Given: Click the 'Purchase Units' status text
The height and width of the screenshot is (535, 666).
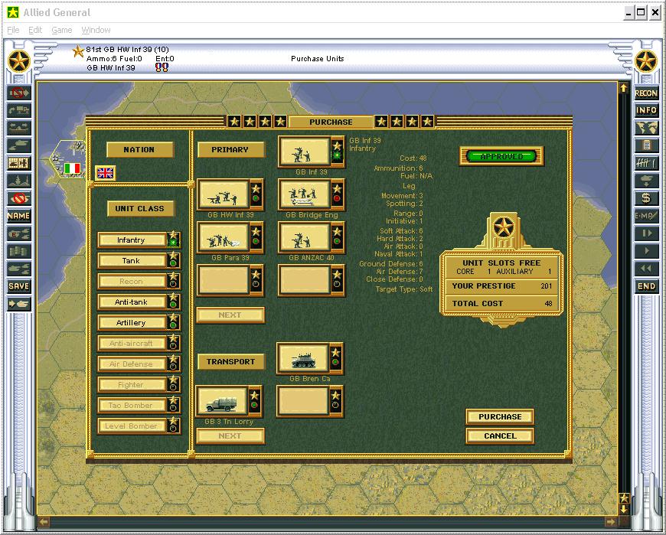Looking at the screenshot, I should coord(317,59).
